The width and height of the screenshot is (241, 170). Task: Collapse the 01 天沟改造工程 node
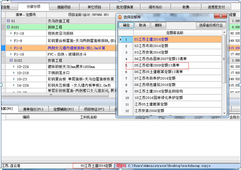click(8, 21)
